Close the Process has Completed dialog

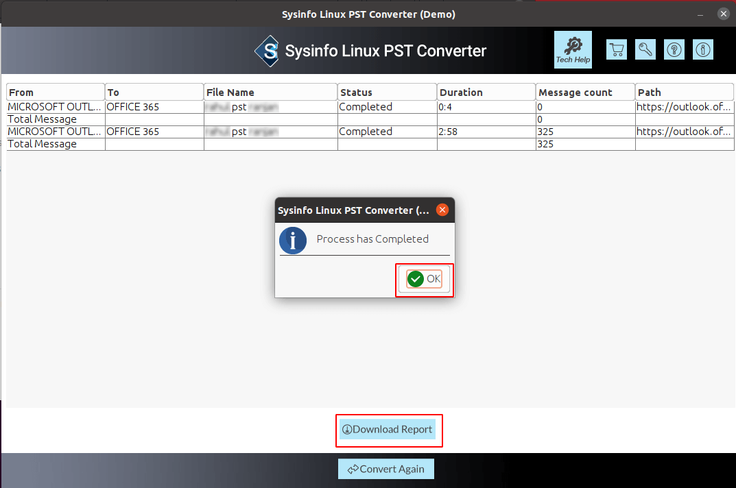click(x=442, y=210)
